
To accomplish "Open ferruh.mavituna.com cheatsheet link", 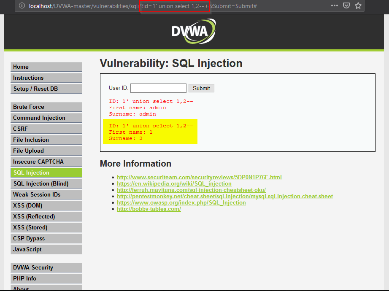I will [x=191, y=190].
